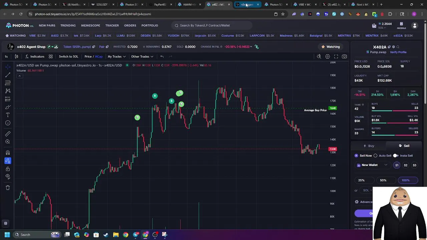Undo last chart action

click(162, 56)
